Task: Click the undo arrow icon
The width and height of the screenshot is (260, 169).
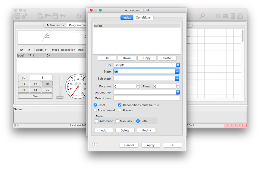Action: (x=63, y=16)
